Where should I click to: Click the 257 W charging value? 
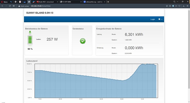tap(52, 39)
